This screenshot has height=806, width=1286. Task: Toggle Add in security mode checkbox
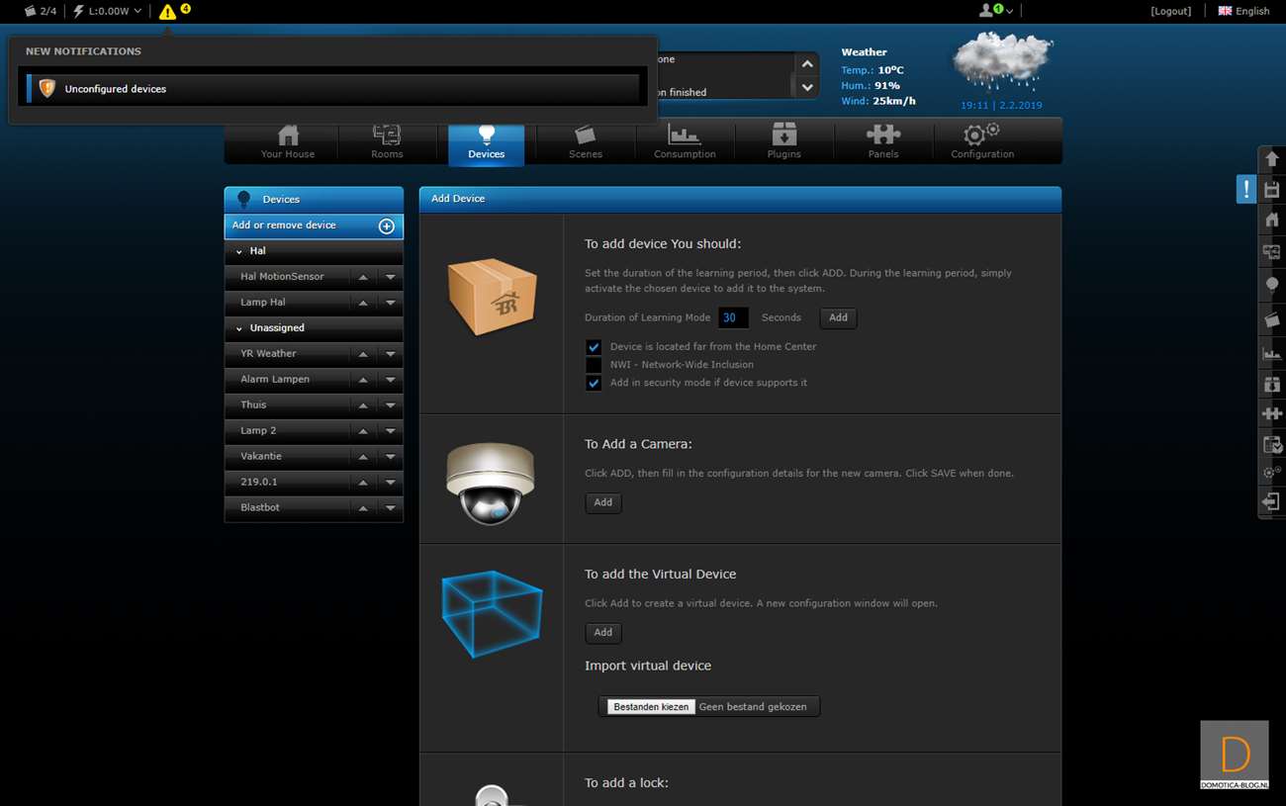click(x=594, y=383)
